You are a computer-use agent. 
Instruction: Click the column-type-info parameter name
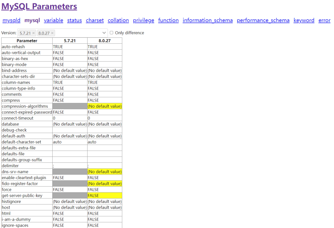[19, 88]
